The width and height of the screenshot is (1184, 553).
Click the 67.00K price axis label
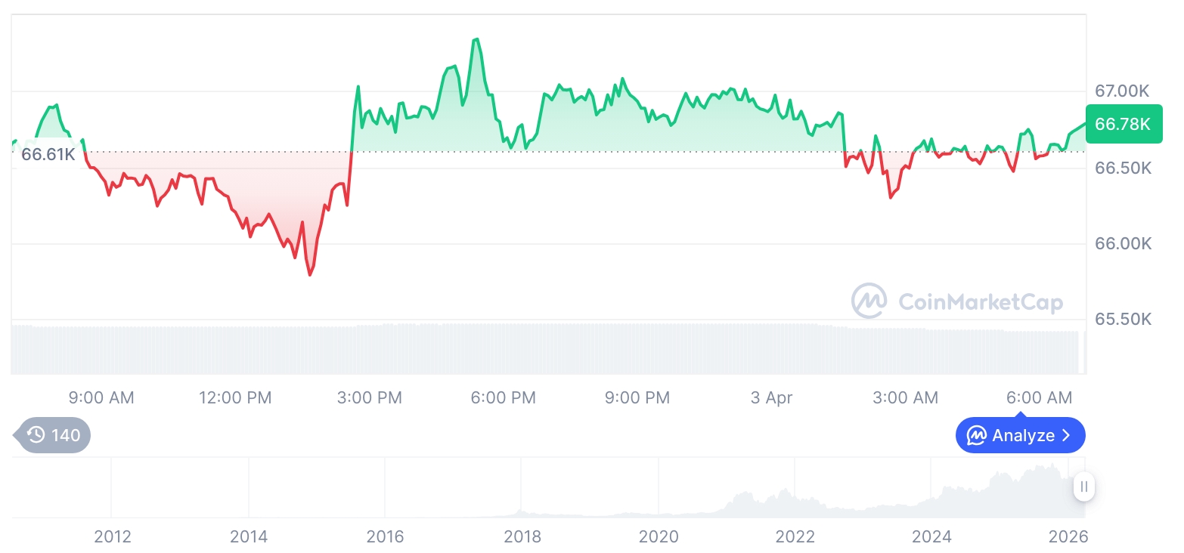1122,91
